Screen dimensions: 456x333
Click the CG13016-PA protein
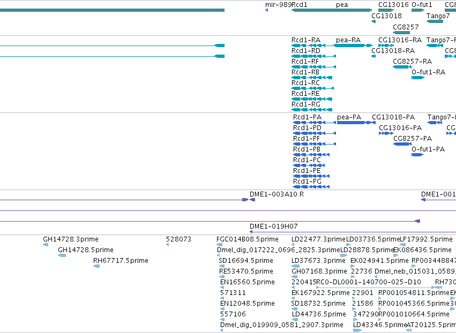coord(386,133)
